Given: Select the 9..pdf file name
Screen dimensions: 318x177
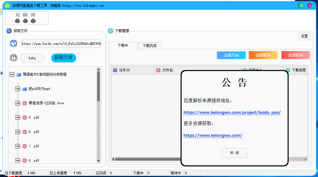Looking at the screenshot, I should pyautogui.click(x=34, y=117).
